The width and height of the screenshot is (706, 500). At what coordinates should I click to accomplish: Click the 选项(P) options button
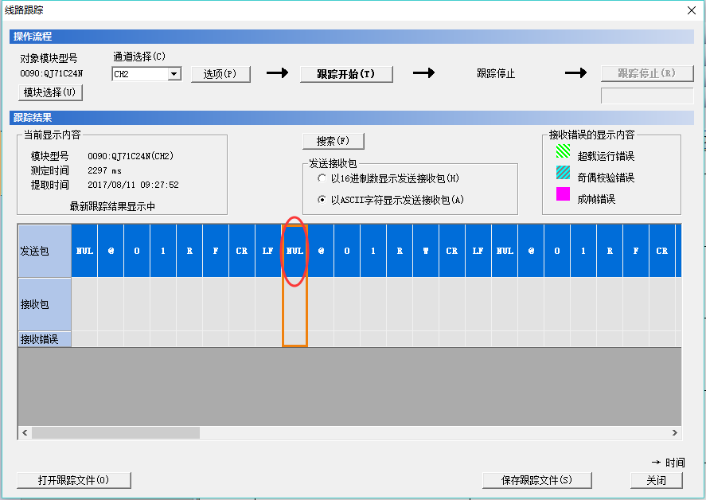pos(220,74)
